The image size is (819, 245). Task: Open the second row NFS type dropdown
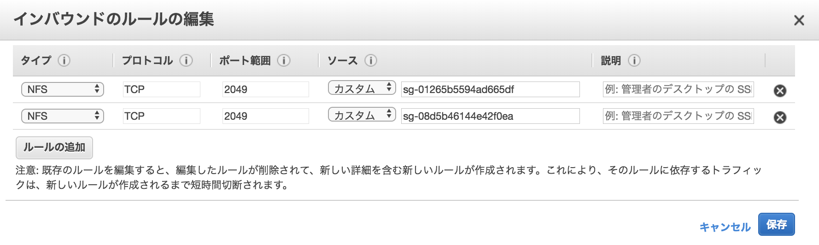63,116
